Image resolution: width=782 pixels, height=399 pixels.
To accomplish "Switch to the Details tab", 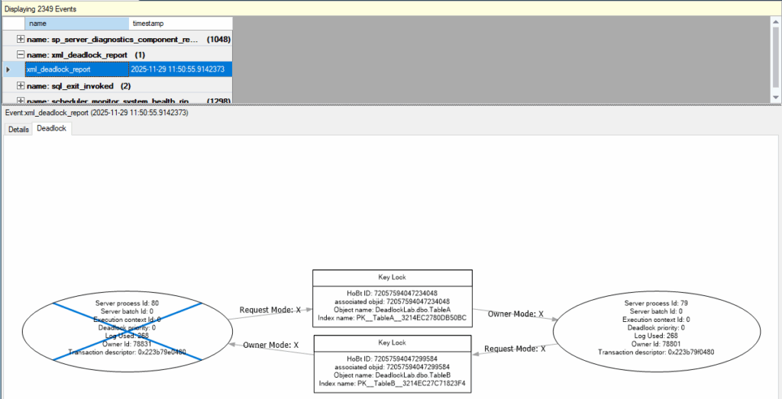I will 18,130.
